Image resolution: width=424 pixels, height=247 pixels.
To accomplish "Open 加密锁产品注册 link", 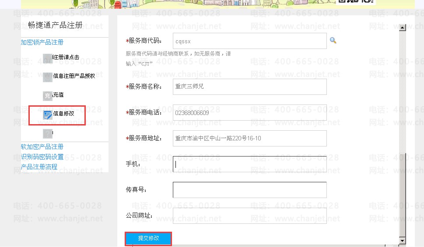I will click(x=42, y=42).
